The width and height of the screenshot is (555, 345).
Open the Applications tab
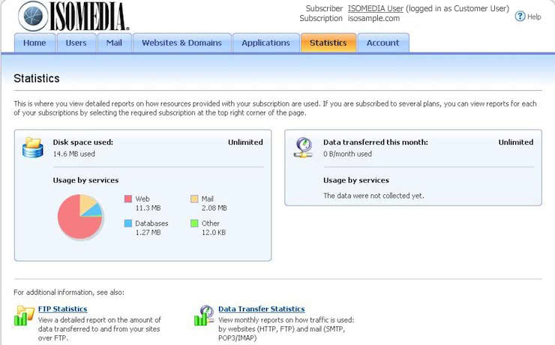tap(265, 43)
